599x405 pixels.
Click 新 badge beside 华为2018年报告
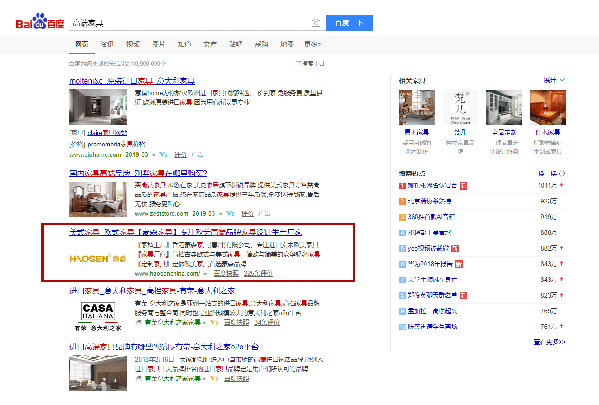point(459,264)
